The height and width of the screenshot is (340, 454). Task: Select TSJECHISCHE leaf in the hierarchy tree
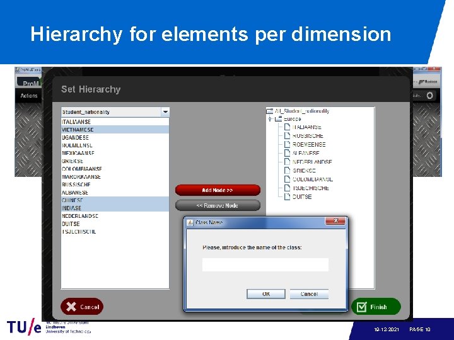pos(311,188)
